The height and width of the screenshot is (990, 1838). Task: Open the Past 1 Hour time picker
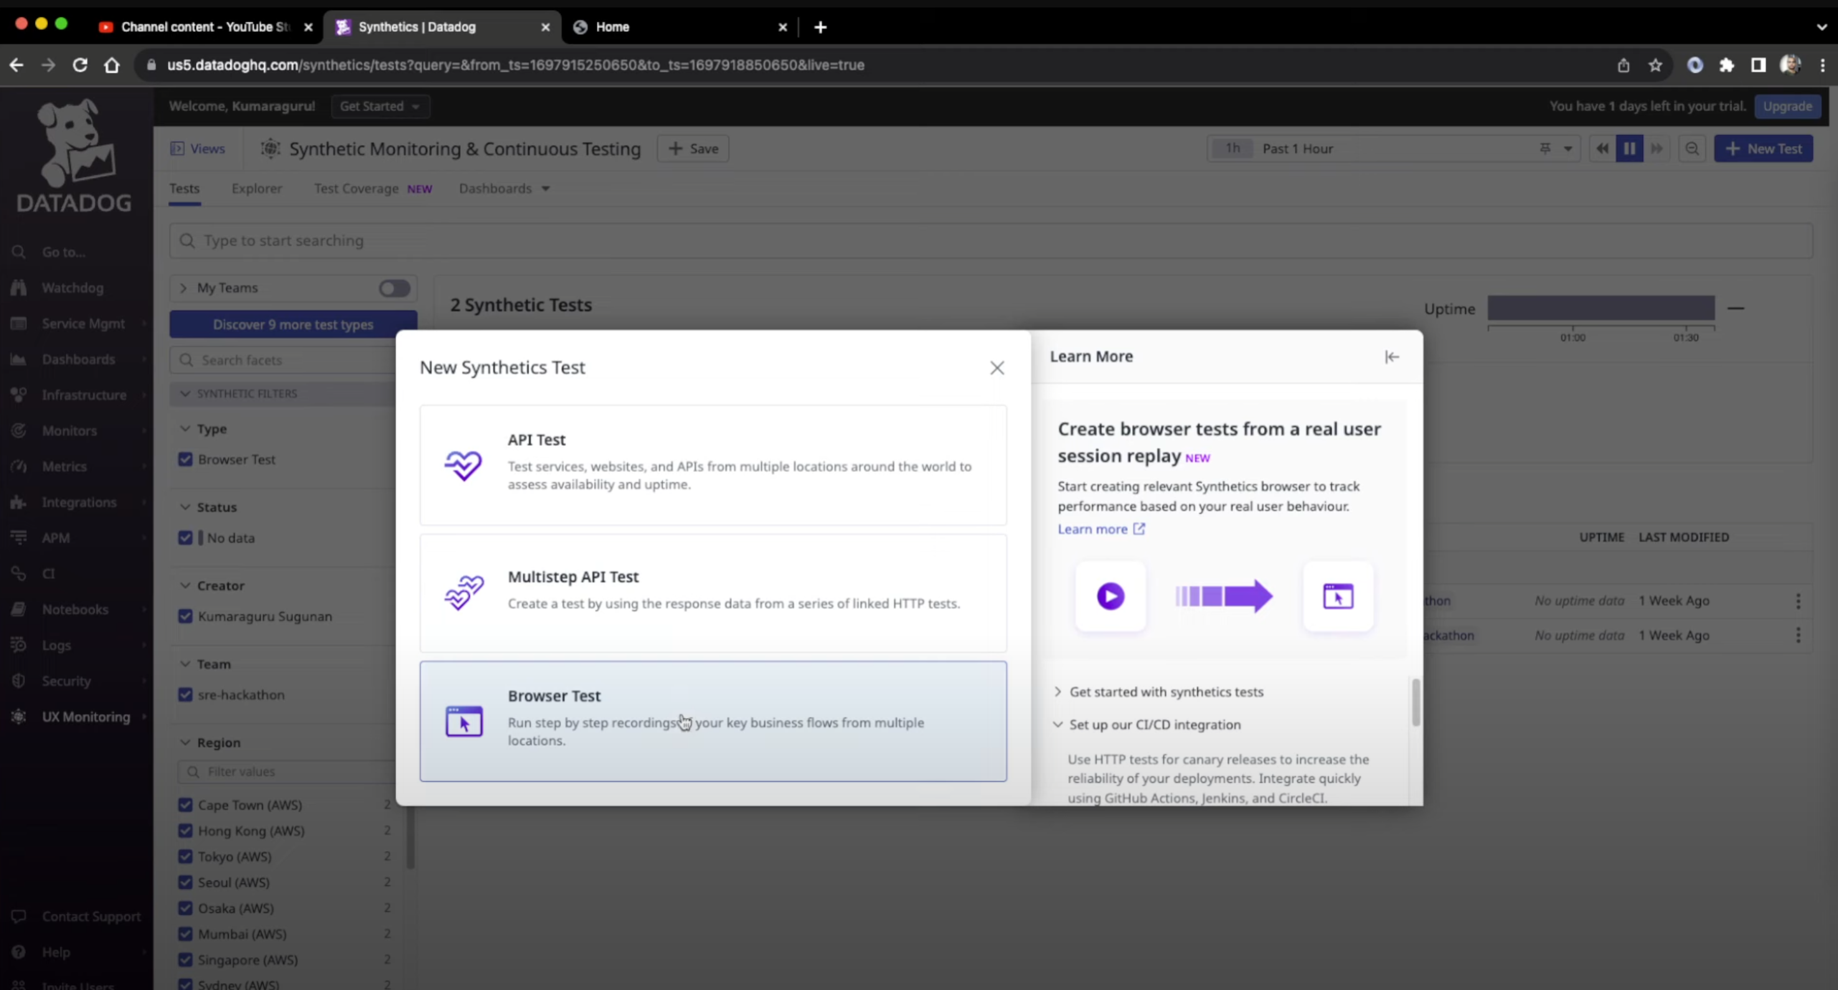[x=1393, y=148]
